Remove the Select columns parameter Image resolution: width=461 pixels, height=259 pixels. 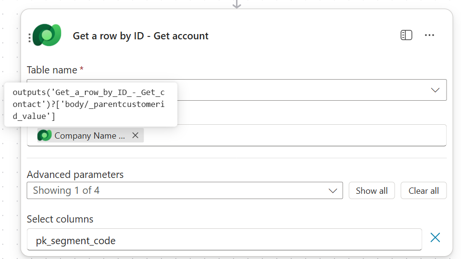435,237
